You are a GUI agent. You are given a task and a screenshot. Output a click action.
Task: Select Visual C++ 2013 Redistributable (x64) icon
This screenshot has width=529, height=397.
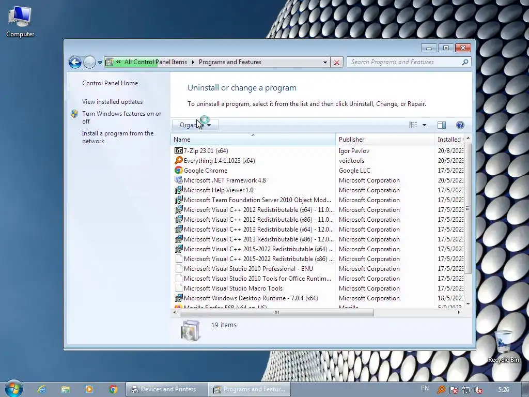point(178,229)
